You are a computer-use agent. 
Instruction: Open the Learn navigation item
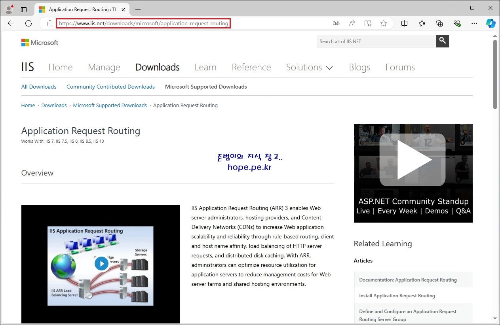pyautogui.click(x=205, y=67)
